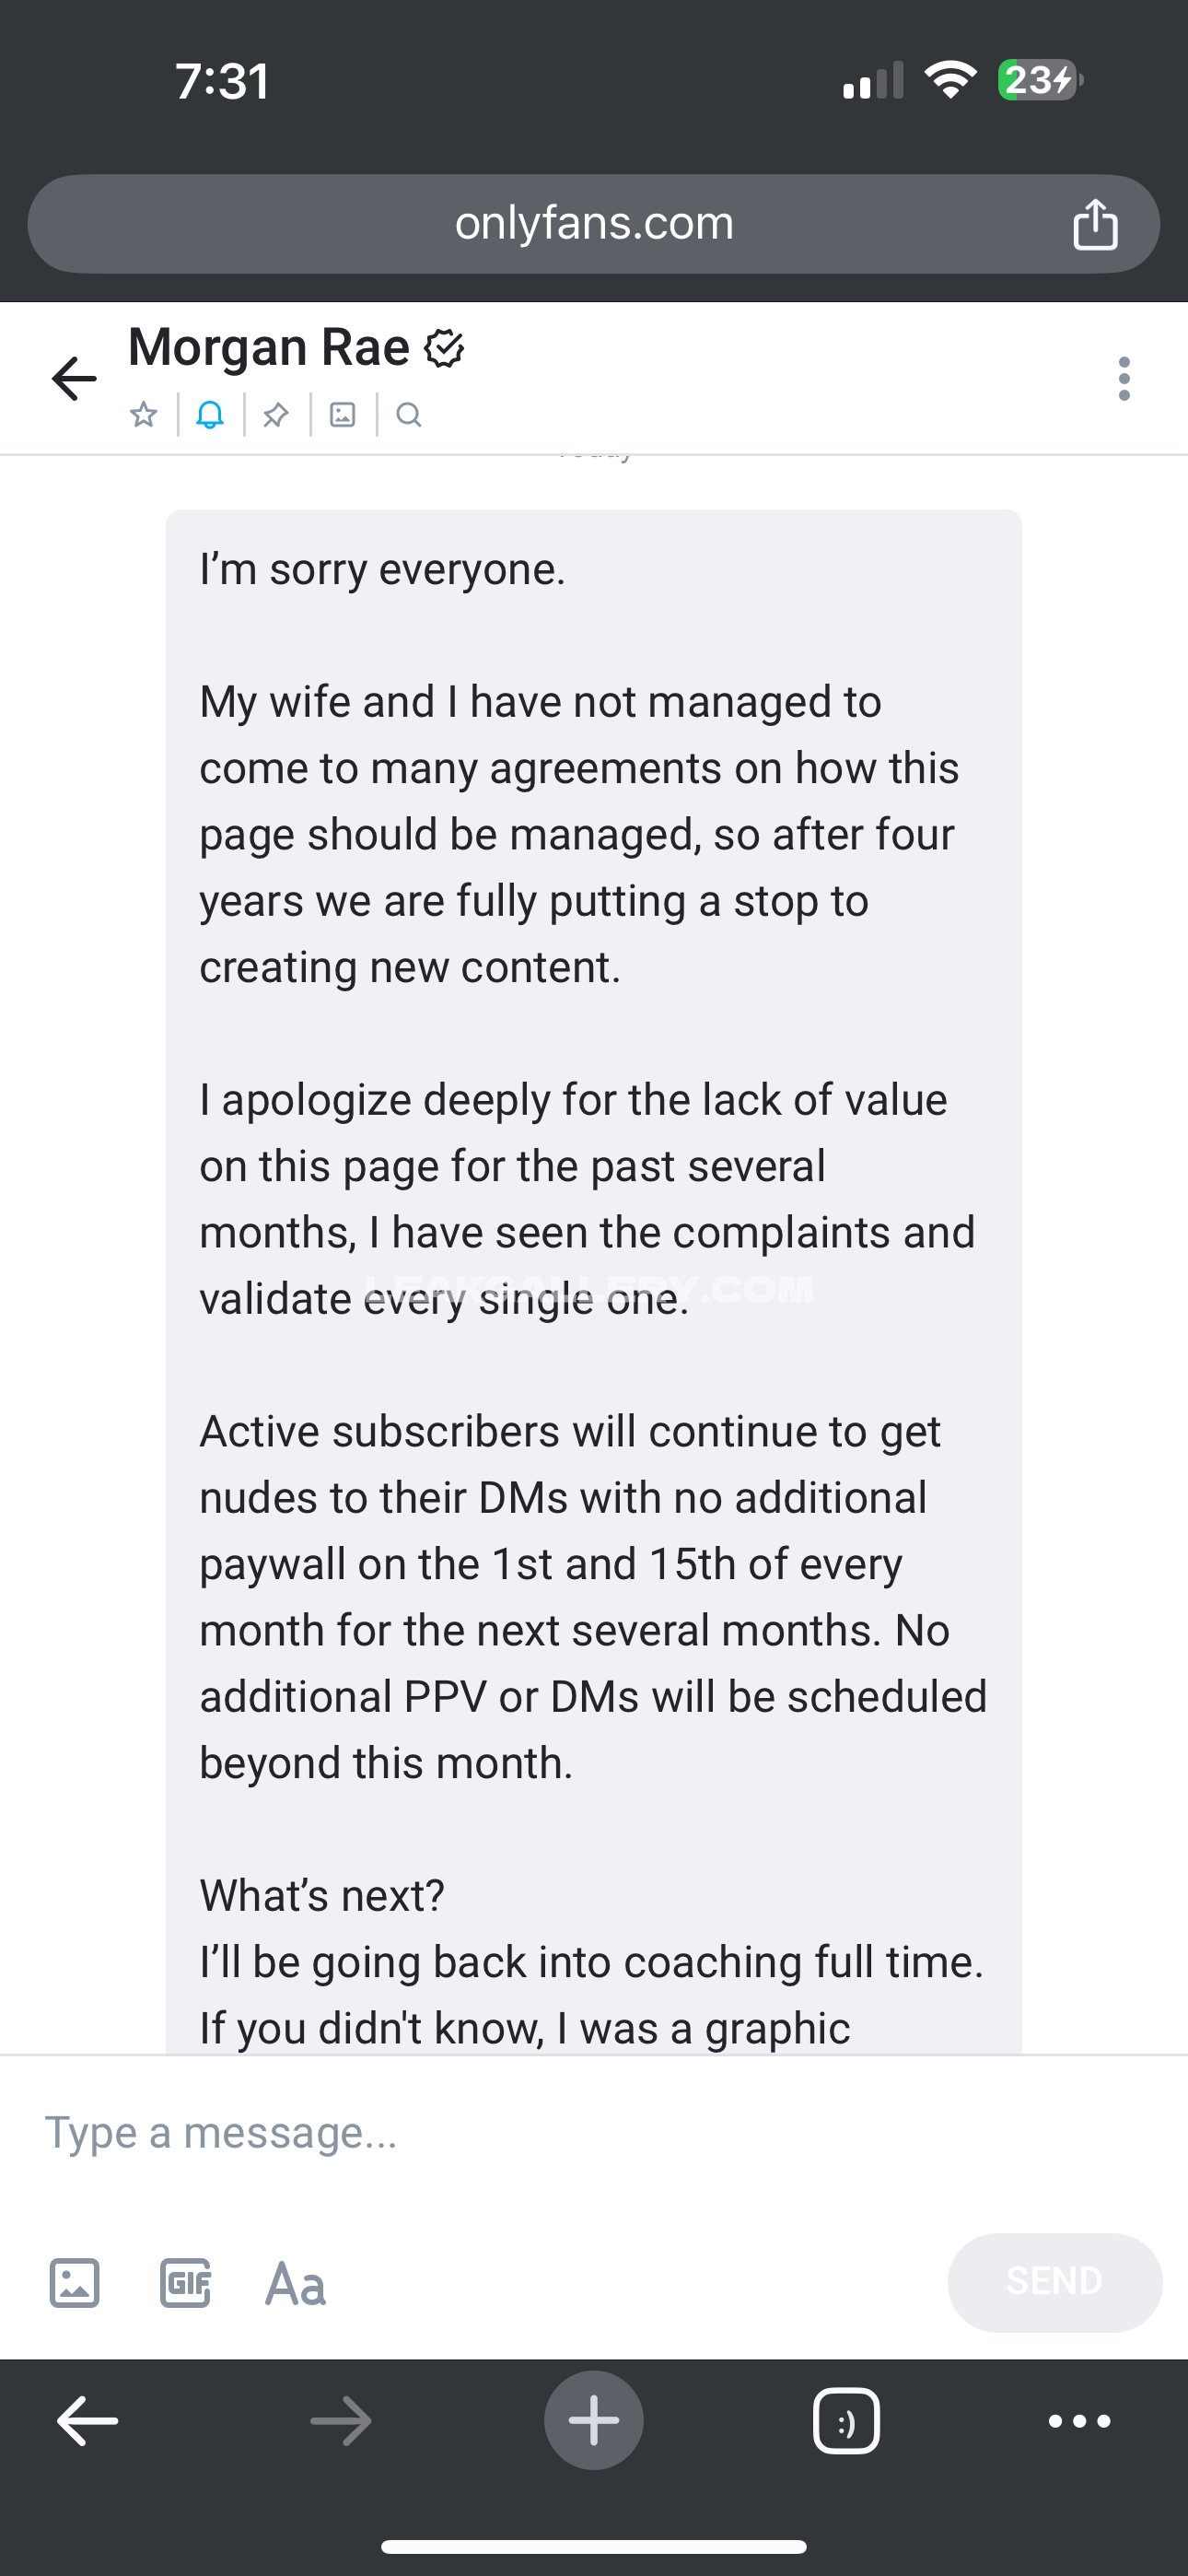
Task: Open the chat media gallery icon
Action: (343, 414)
